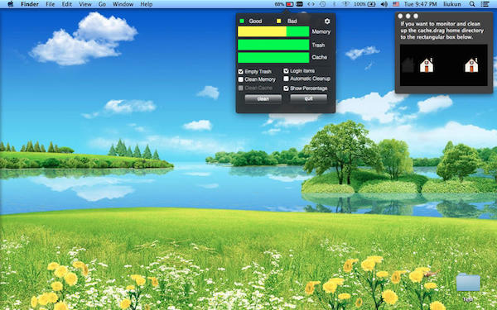This screenshot has height=310, width=497.
Task: Click the yellow Bad legend swatch
Action: tap(278, 21)
